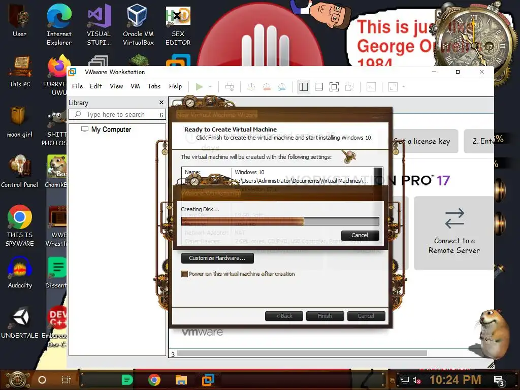Cancel the Creating Disk operation
The width and height of the screenshot is (520, 390).
[x=360, y=235]
